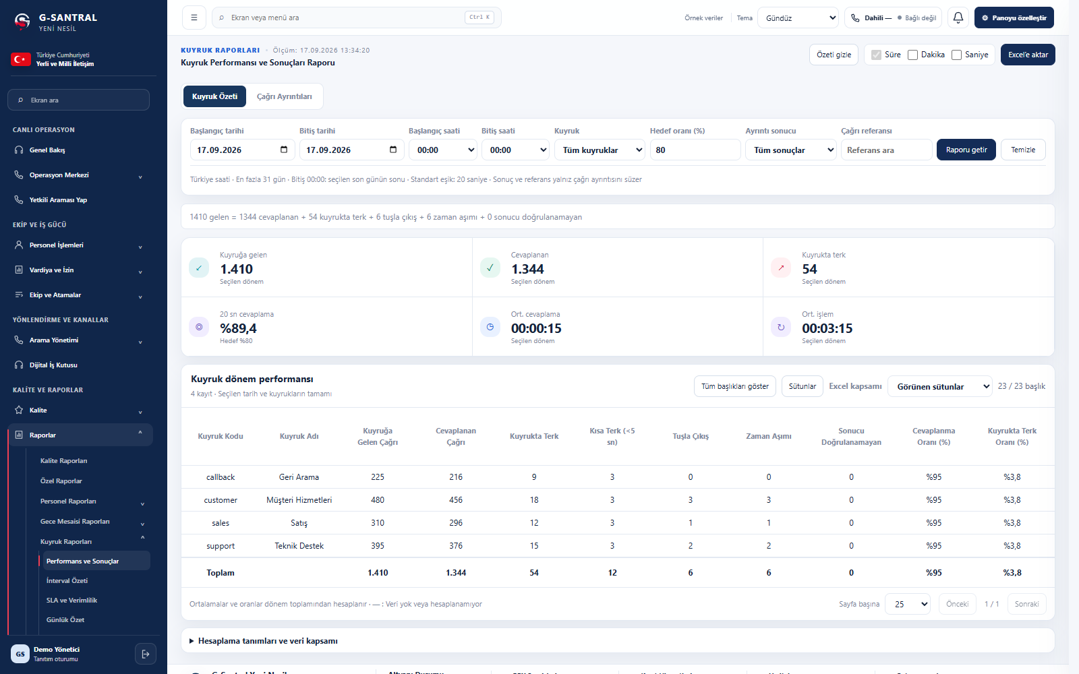
Task: Click the Kalite star icon
Action: point(19,410)
